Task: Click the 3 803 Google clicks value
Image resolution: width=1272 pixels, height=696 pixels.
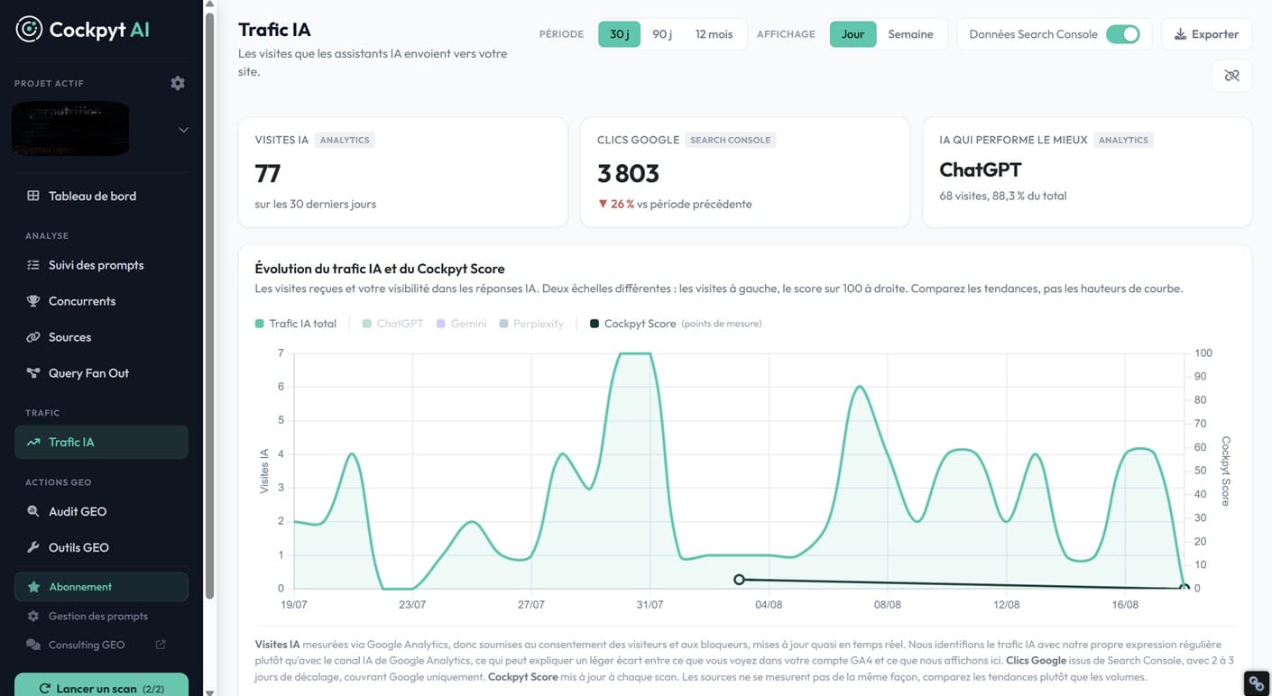Action: click(628, 173)
